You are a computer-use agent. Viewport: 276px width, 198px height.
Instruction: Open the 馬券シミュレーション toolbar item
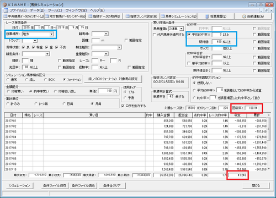coord(178,16)
